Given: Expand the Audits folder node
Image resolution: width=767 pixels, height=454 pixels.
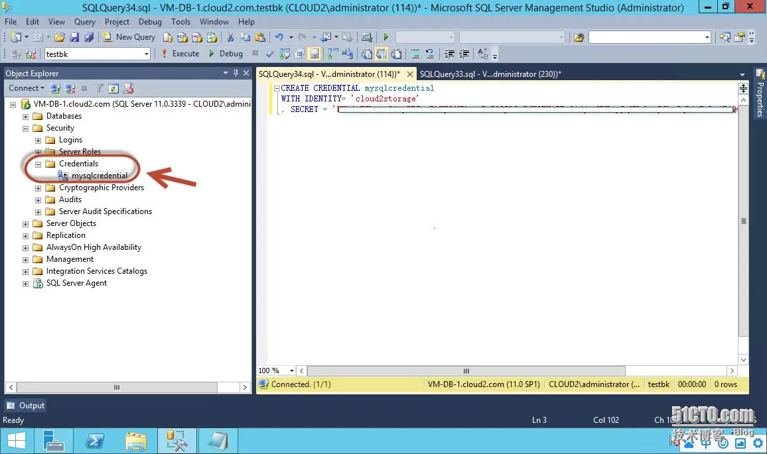Looking at the screenshot, I should (38, 200).
